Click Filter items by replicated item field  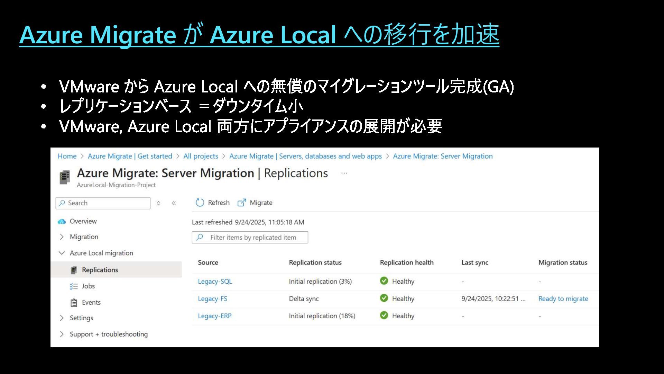253,238
